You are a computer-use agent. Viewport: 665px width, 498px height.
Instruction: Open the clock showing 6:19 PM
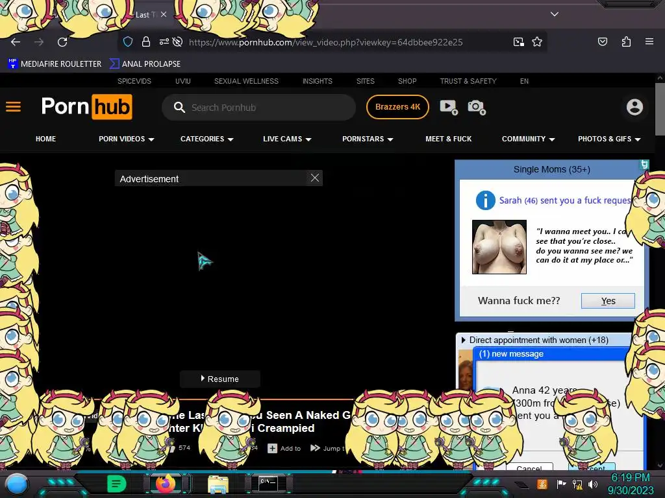(631, 484)
